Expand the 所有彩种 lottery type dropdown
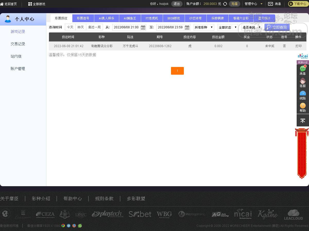Viewport: 309px width, 231px height. pos(204,27)
